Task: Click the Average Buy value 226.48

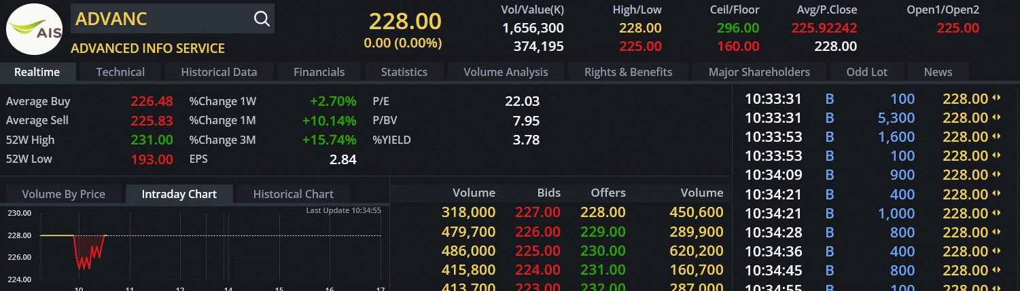Action: 152,102
